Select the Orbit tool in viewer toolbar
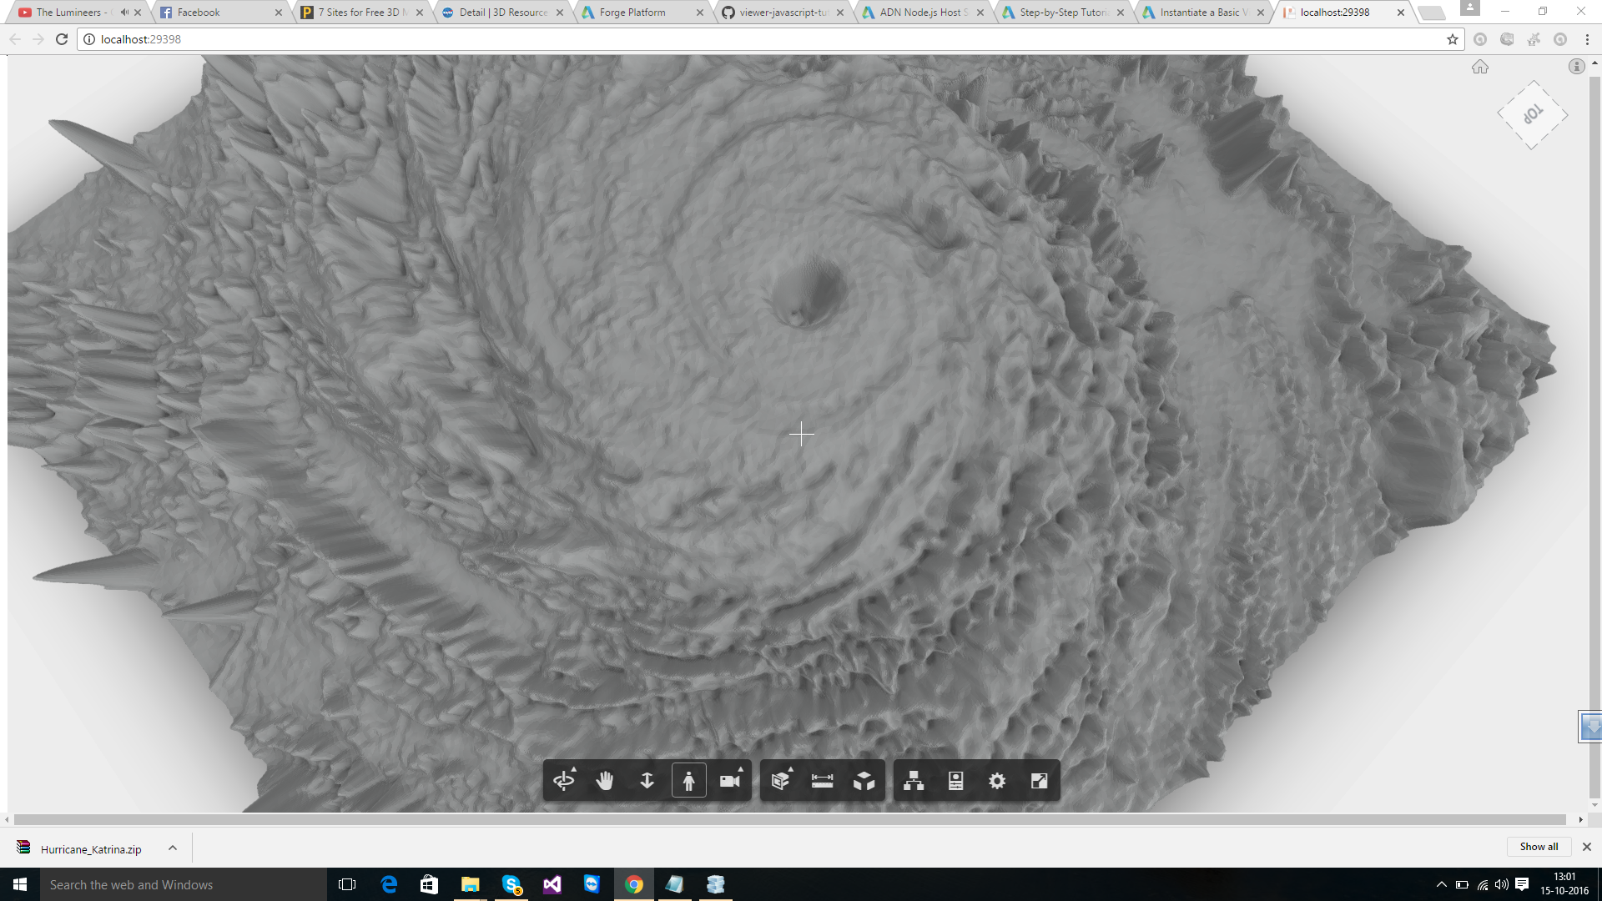Viewport: 1602px width, 901px height. pos(564,781)
